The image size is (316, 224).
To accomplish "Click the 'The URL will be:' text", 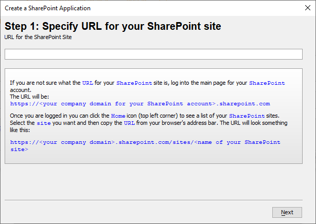I will point(29,97).
